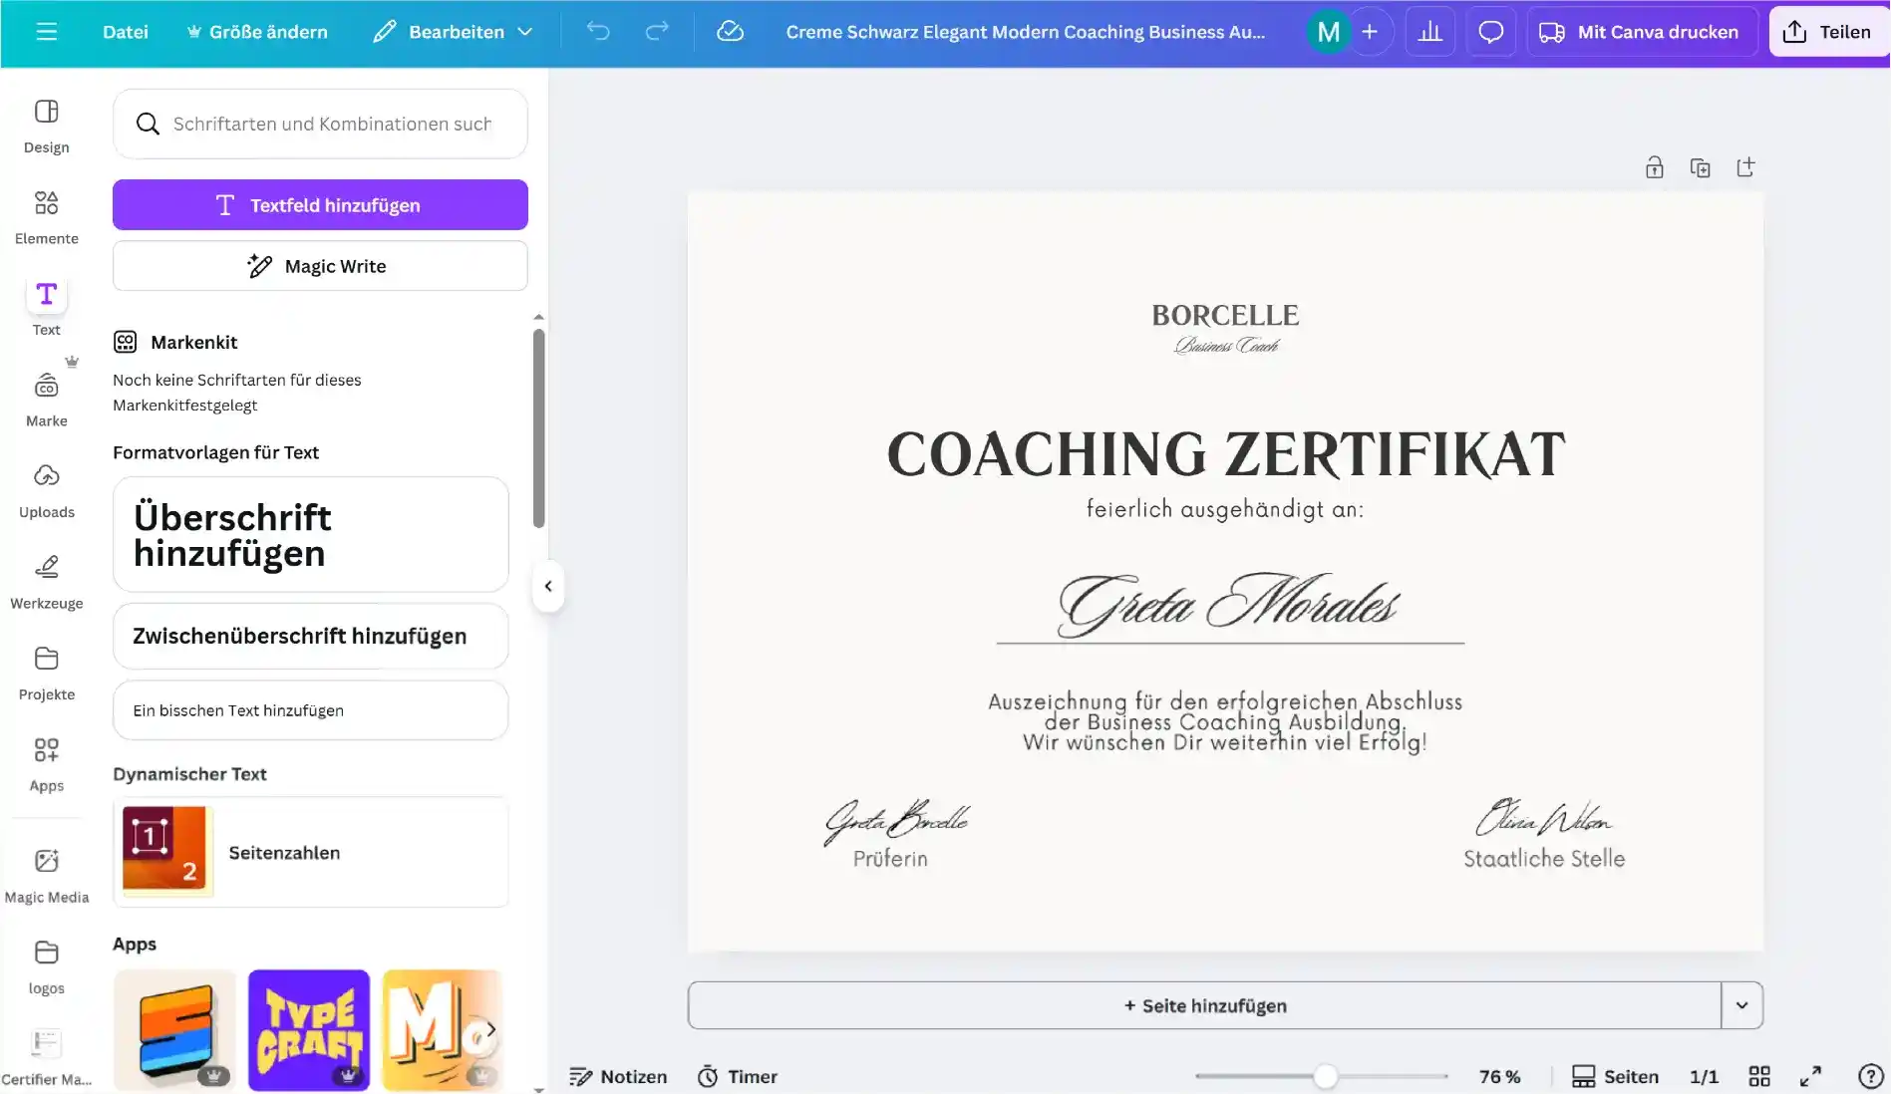Screen dimensions: 1891x1094
Task: Select the Seitenzahlen dynamic text option
Action: (x=311, y=852)
